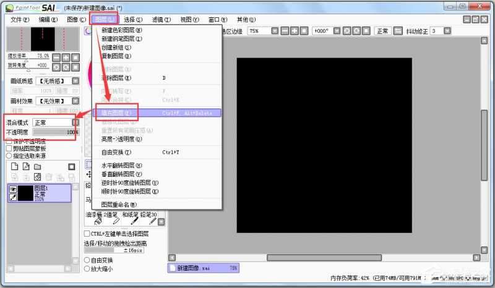Image resolution: width=495 pixels, height=288 pixels.
Task: Click 抖动修正 value field showing 3
Action: tap(437, 31)
